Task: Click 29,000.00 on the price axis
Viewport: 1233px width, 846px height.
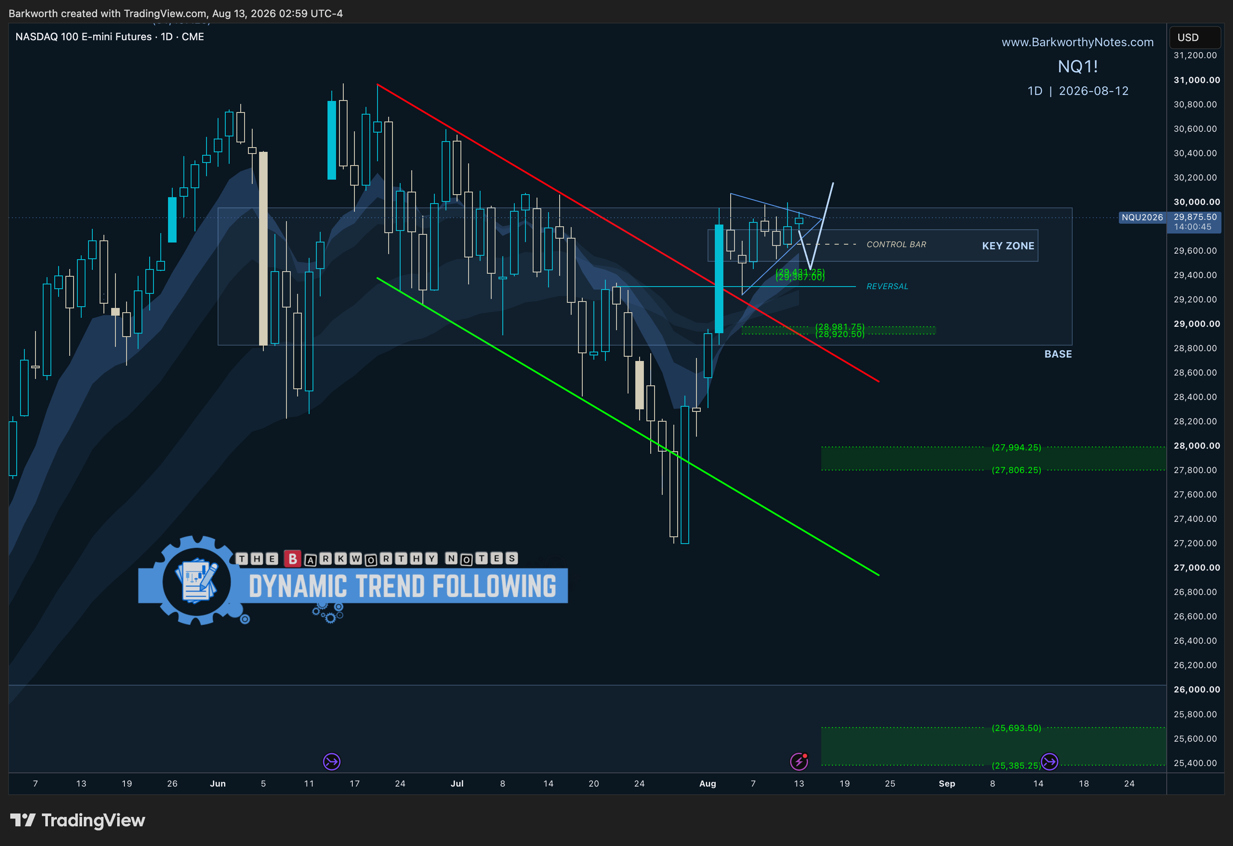Action: 1196,324
